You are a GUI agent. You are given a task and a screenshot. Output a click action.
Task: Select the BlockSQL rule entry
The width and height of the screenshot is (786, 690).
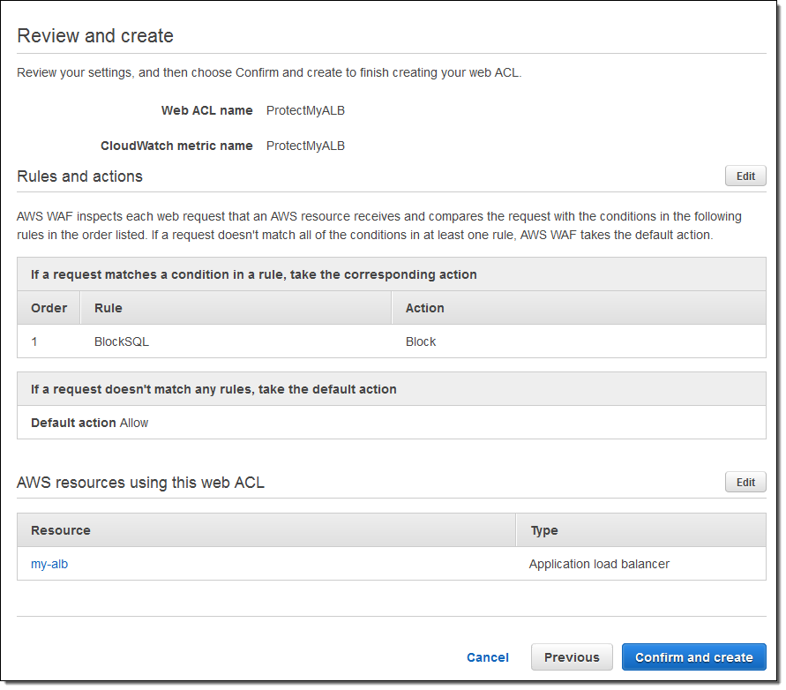122,341
